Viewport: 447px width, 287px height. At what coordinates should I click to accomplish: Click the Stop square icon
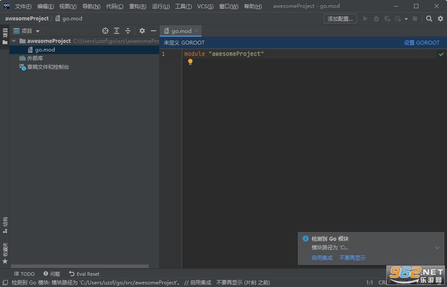pyautogui.click(x=415, y=19)
